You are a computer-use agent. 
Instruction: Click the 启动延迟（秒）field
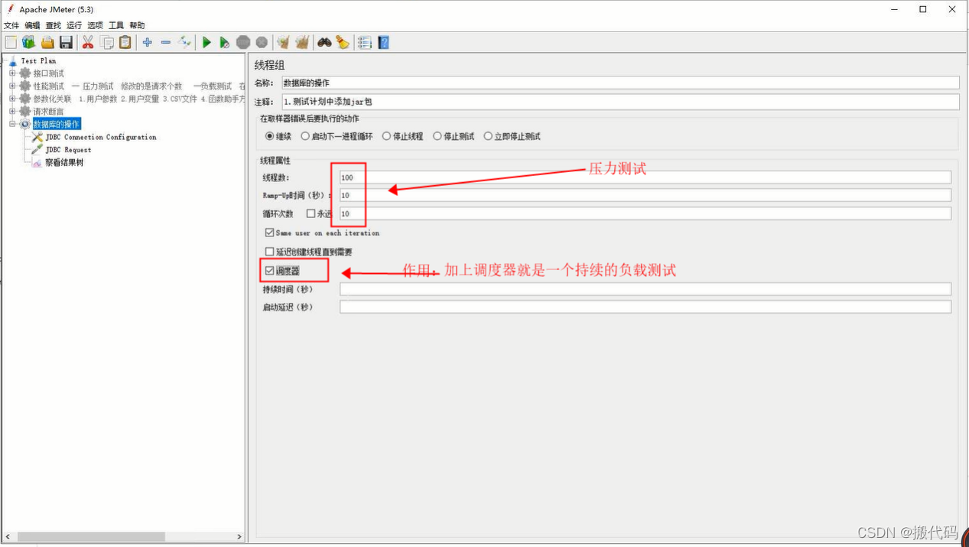click(645, 307)
